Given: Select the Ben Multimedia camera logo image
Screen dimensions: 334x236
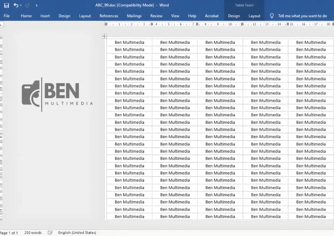Looking at the screenshot, I should coord(57,95).
